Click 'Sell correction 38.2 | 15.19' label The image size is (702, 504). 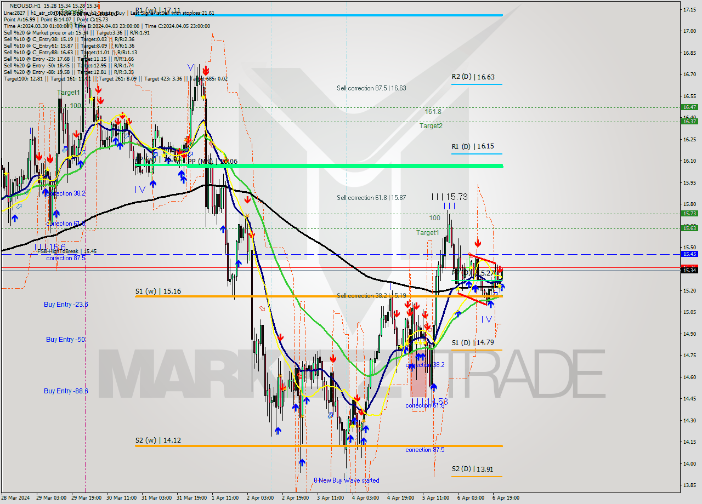(x=371, y=296)
